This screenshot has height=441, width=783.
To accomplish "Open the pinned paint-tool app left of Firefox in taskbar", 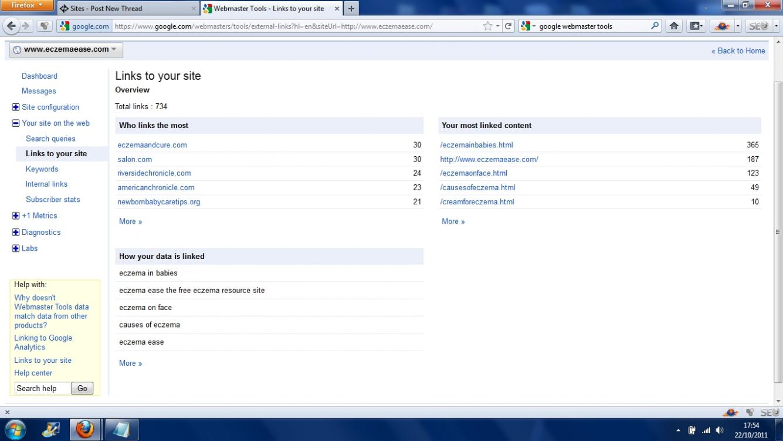I will pyautogui.click(x=51, y=430).
